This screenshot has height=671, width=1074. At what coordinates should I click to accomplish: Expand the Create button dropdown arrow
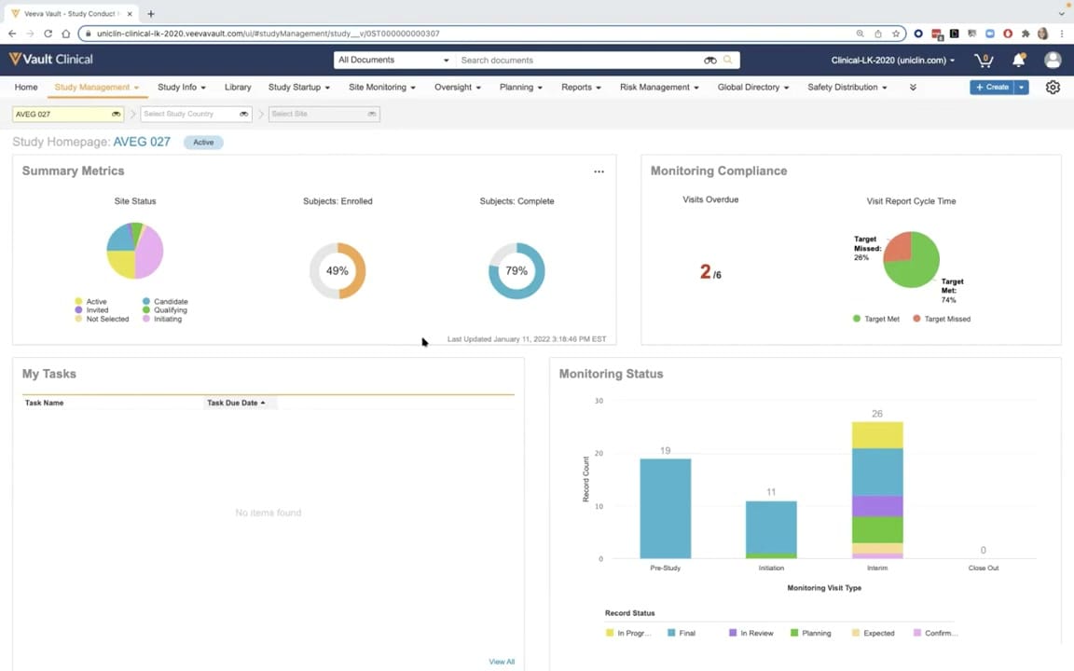(1021, 88)
